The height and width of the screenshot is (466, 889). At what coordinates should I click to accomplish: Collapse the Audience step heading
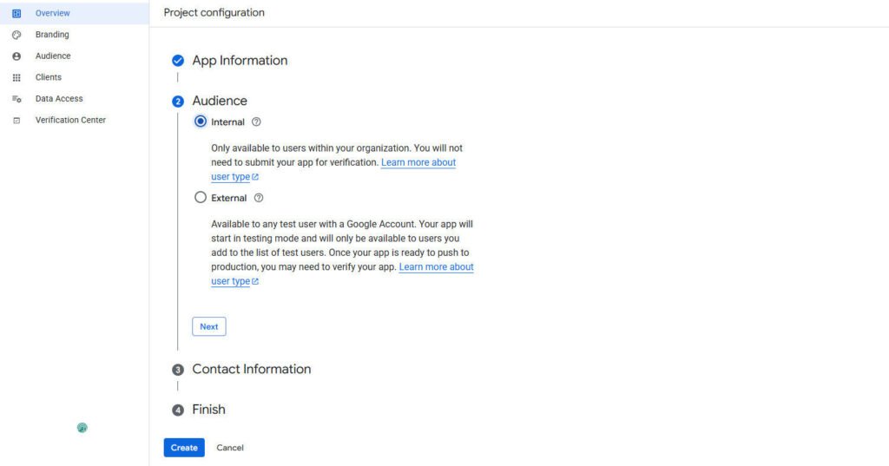point(220,101)
